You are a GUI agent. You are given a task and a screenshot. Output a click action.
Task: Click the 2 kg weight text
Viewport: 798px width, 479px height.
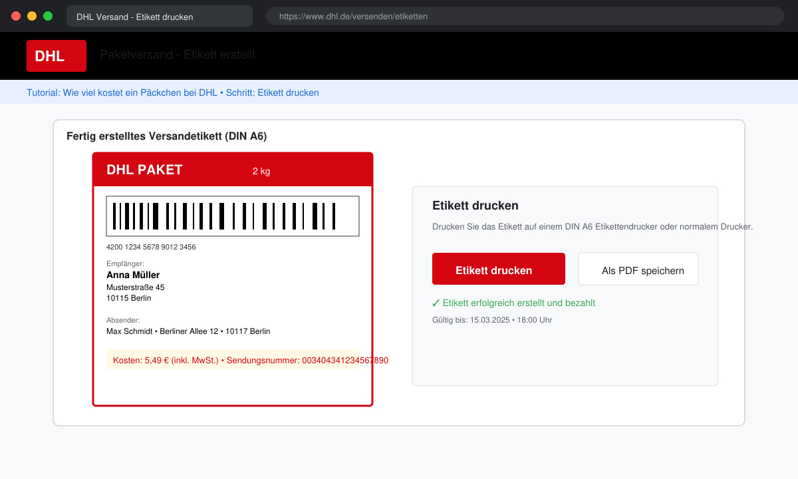coord(261,171)
